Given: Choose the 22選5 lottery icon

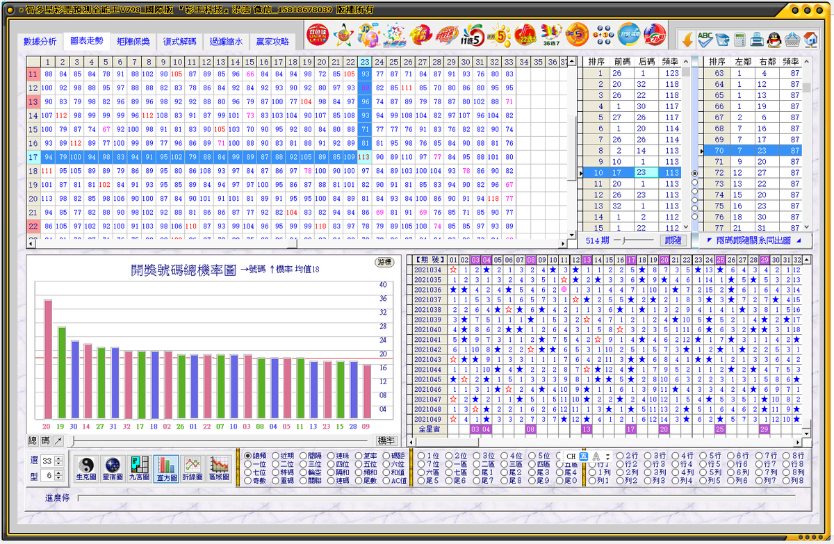Looking at the screenshot, I should (526, 33).
